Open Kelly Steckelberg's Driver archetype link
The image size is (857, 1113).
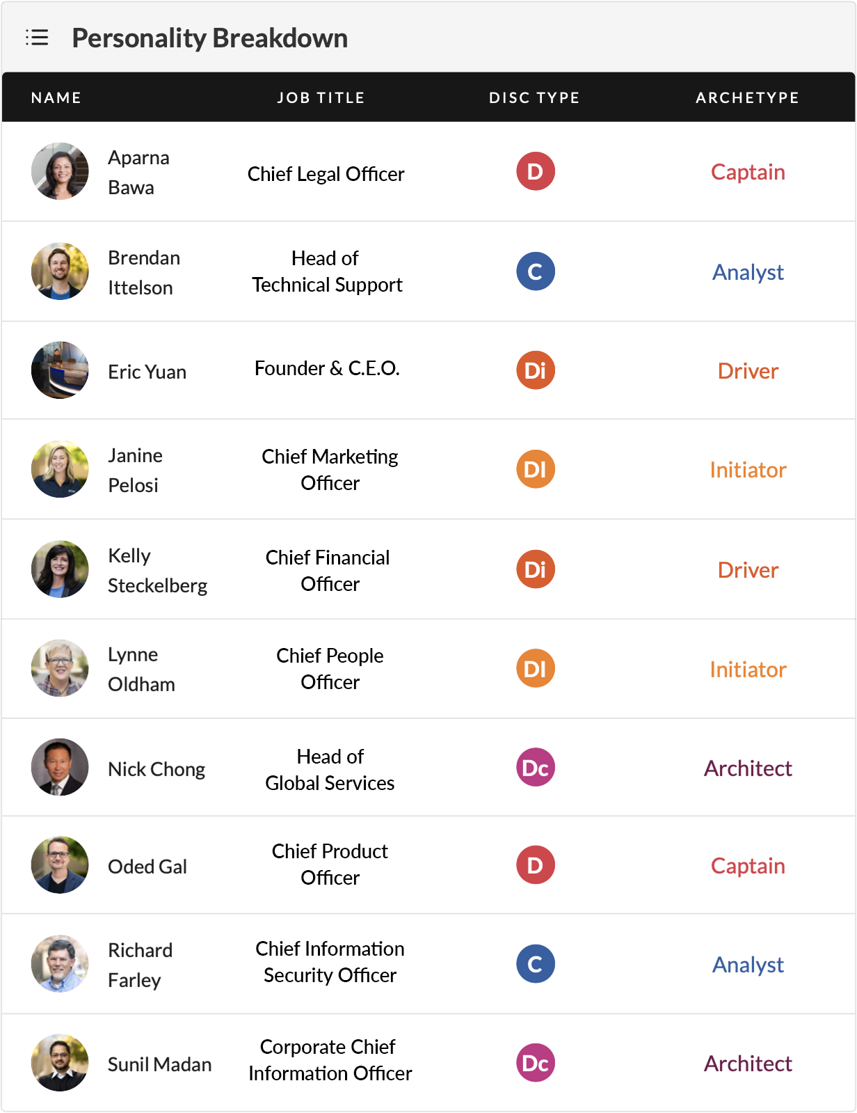[x=748, y=570]
